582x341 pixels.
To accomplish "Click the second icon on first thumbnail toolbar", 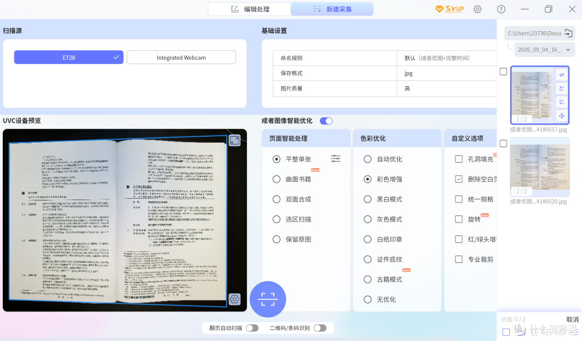I will point(562,88).
